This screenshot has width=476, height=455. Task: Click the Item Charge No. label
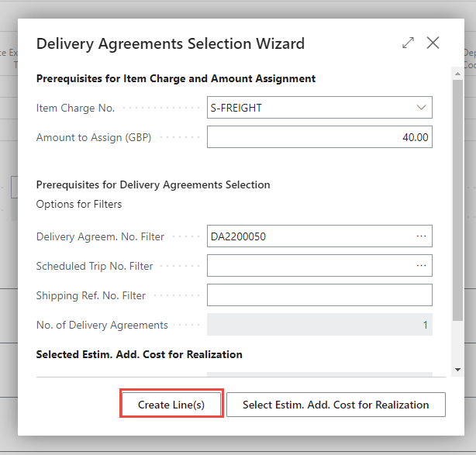click(75, 108)
